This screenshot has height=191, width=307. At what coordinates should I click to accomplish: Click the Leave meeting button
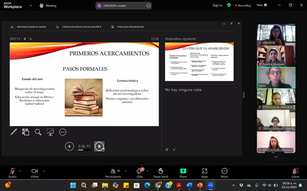295,173
